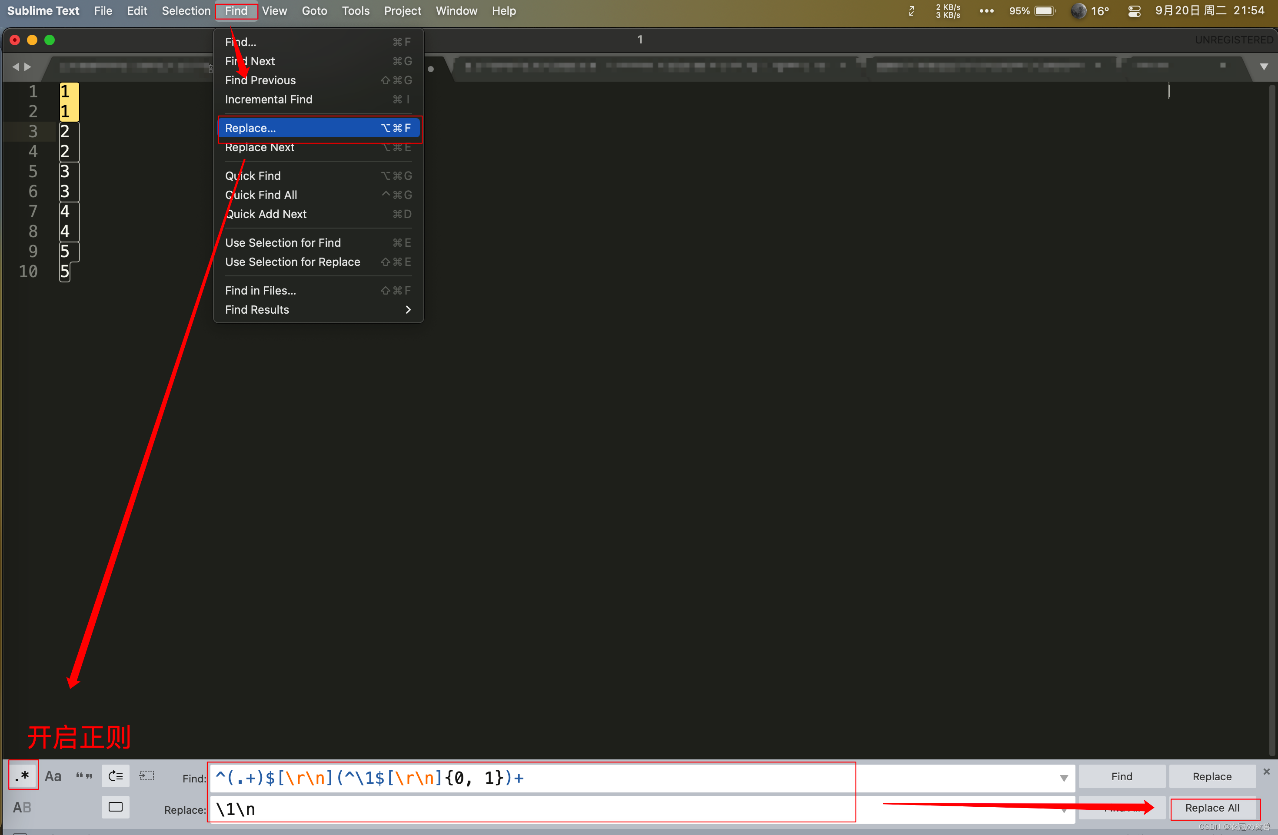1278x835 pixels.
Task: Click line number 10 in the gutter
Action: [28, 272]
